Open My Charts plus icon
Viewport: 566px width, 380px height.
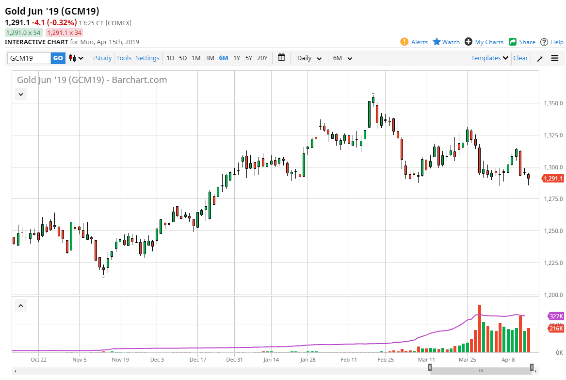(x=469, y=42)
